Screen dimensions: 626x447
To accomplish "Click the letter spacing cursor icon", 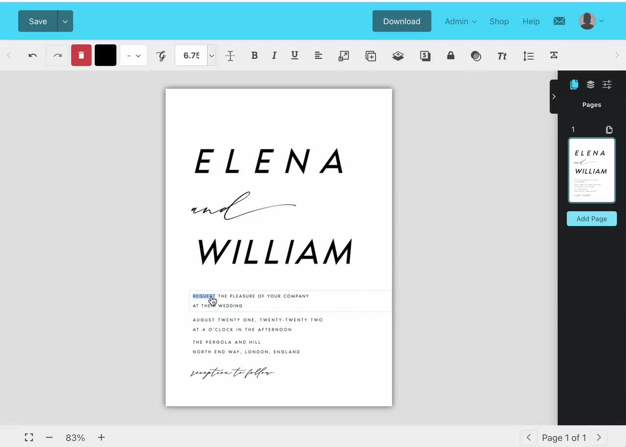I will (230, 56).
